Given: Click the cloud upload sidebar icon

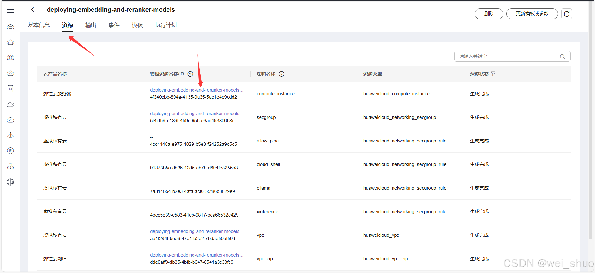Looking at the screenshot, I should point(11,73).
